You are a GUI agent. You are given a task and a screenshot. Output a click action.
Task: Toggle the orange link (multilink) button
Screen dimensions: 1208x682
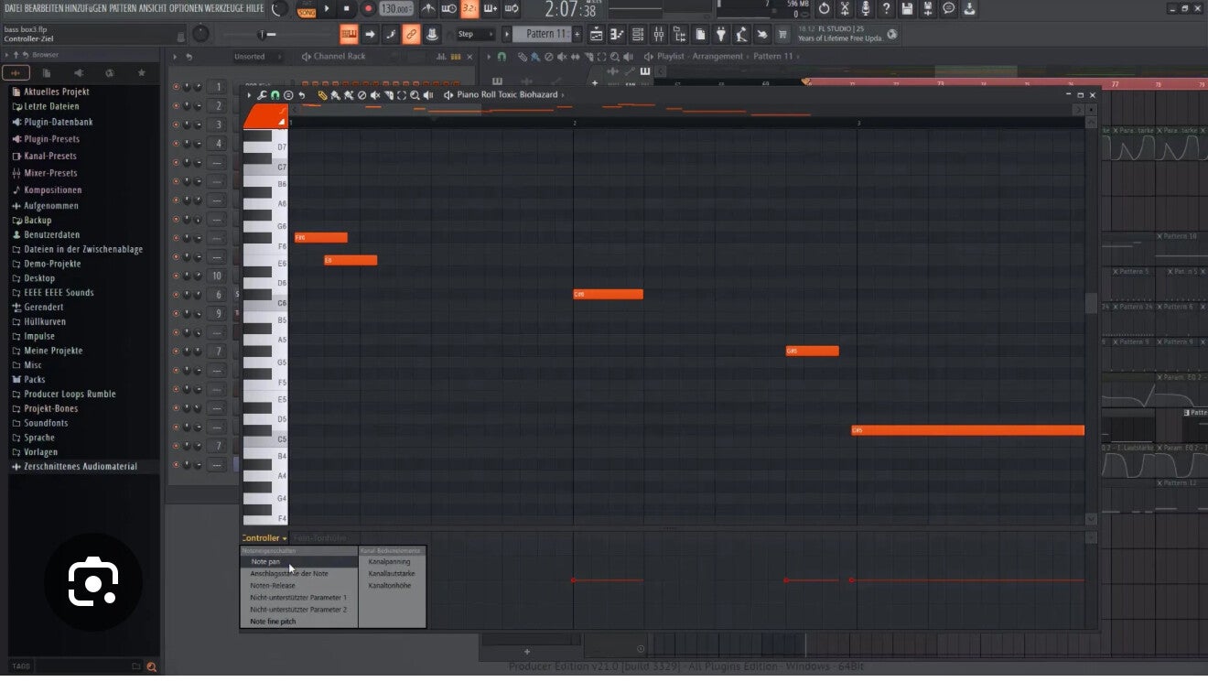[412, 35]
